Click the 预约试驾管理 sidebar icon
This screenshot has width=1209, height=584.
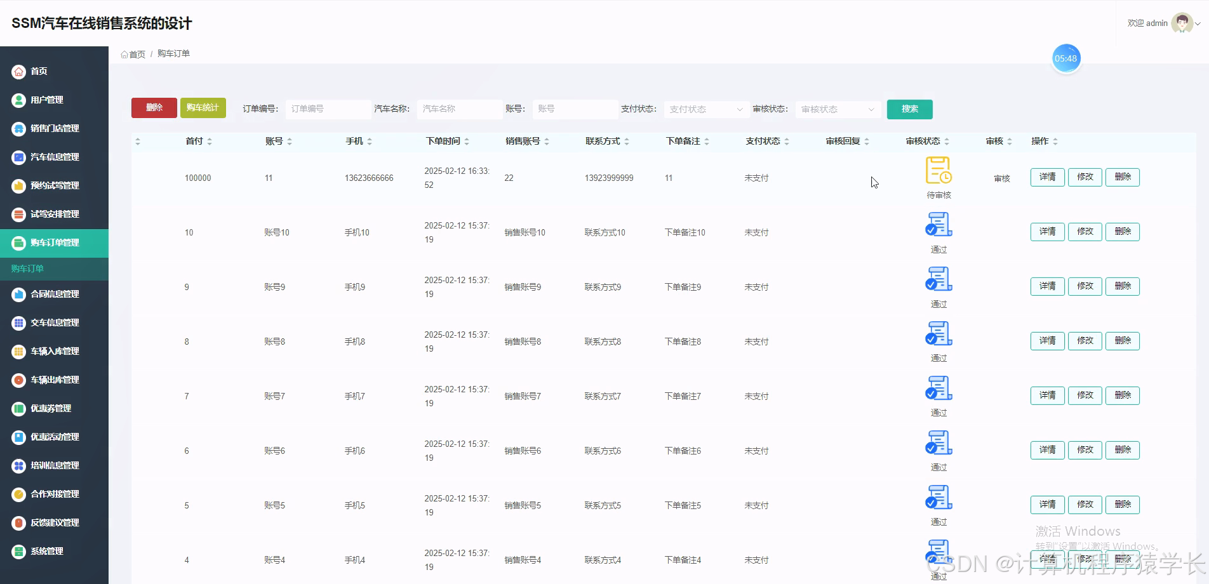[x=19, y=186]
